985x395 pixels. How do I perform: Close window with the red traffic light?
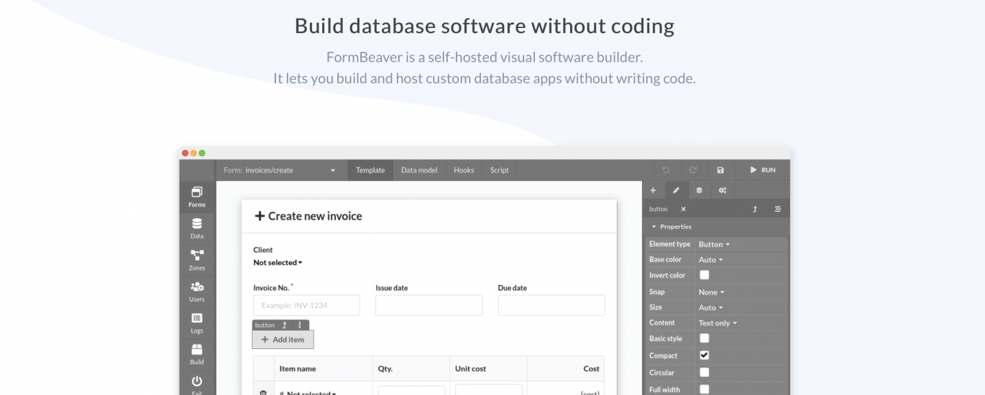[185, 153]
